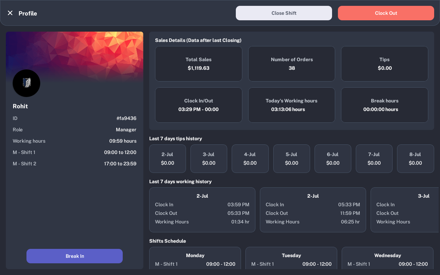Select the Clock In/Out card

[x=199, y=105]
